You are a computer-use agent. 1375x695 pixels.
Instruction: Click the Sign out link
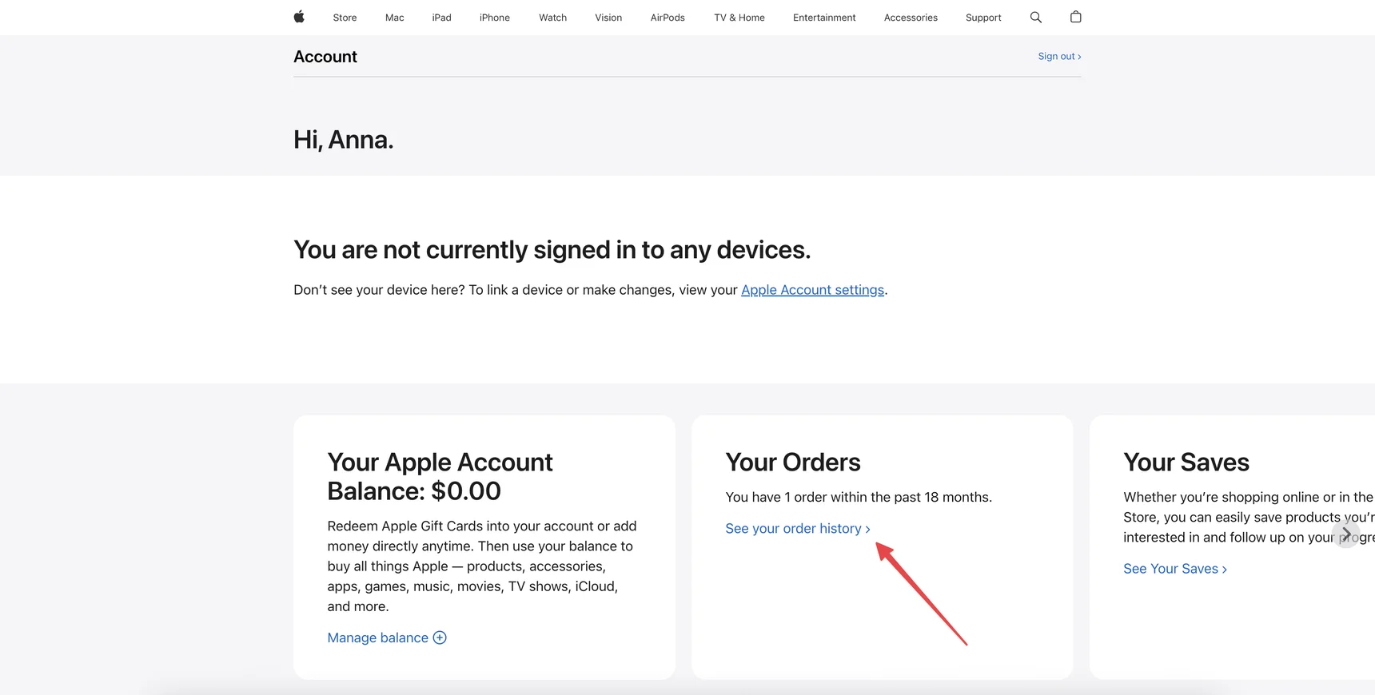coord(1059,56)
